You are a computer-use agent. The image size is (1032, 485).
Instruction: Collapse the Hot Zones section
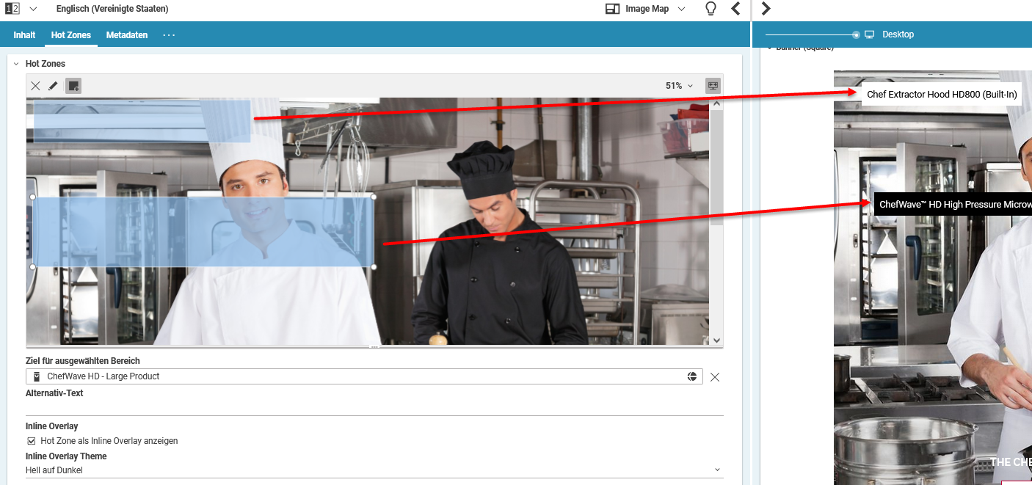pyautogui.click(x=16, y=64)
